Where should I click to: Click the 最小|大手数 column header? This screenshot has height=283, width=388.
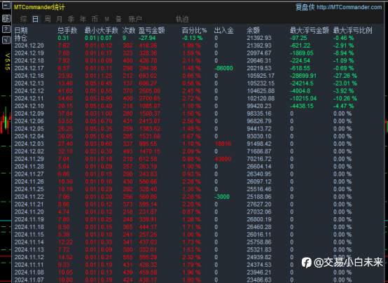(102, 30)
